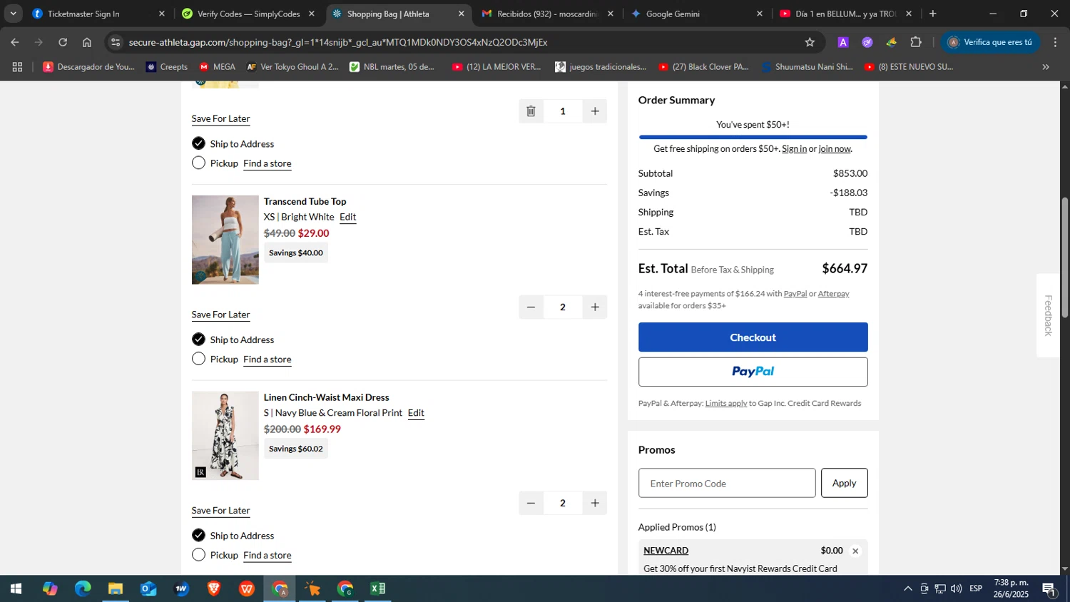Launch Microsoft Edge from the taskbar

click(83, 589)
